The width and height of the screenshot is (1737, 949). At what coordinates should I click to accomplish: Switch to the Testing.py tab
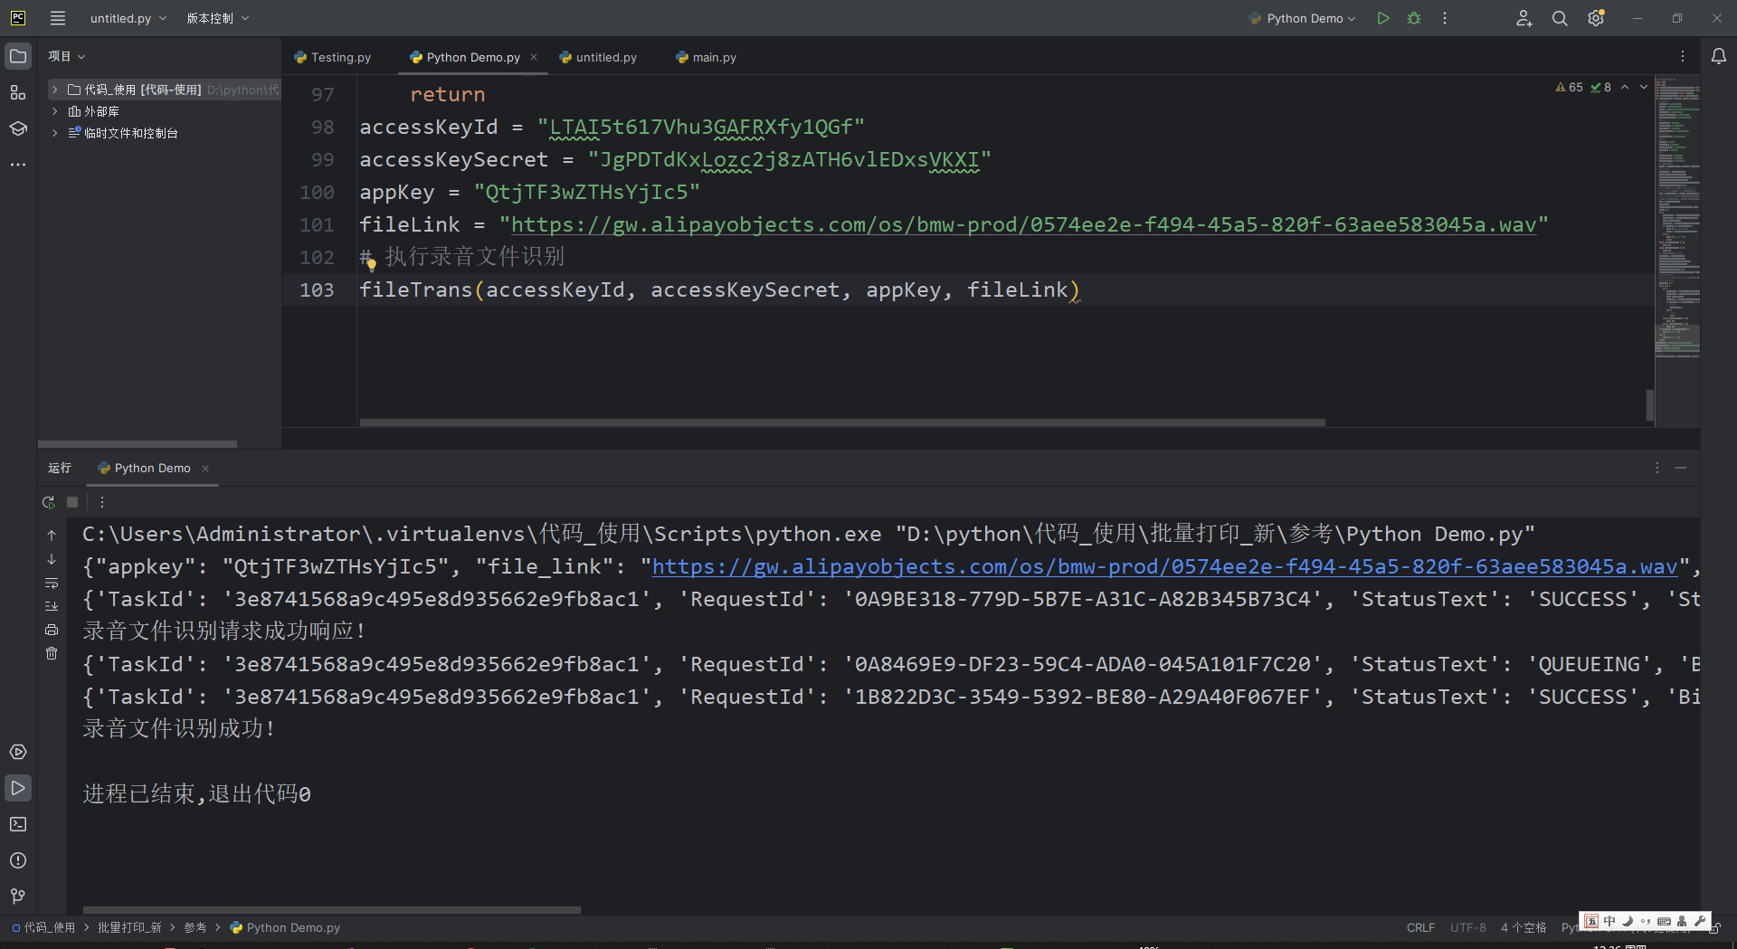[x=333, y=57]
